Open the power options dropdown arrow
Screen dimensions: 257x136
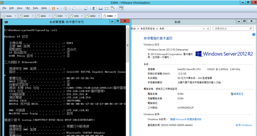[57, 8]
